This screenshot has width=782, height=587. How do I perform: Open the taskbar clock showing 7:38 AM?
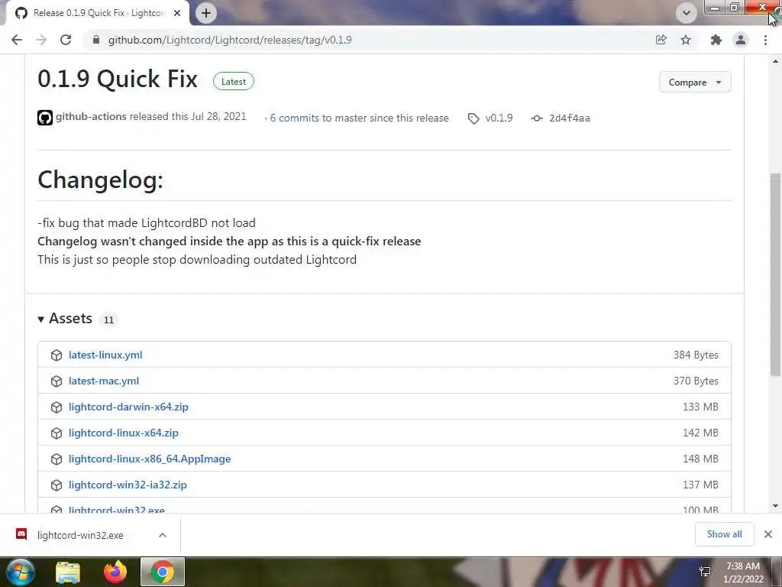743,572
